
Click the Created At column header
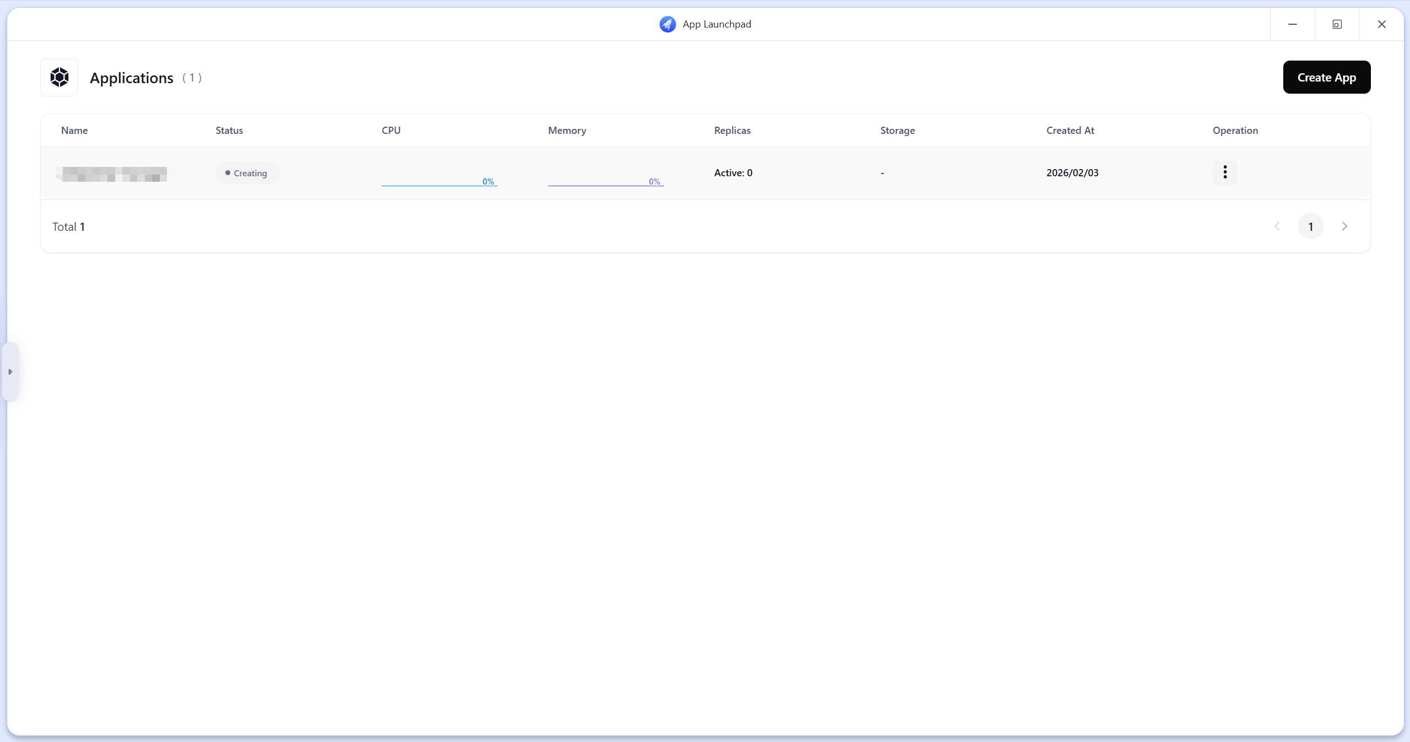1070,131
